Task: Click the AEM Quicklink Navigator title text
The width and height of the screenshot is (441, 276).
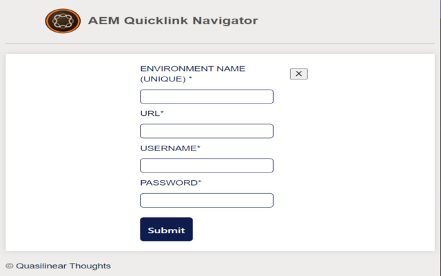Action: (173, 21)
